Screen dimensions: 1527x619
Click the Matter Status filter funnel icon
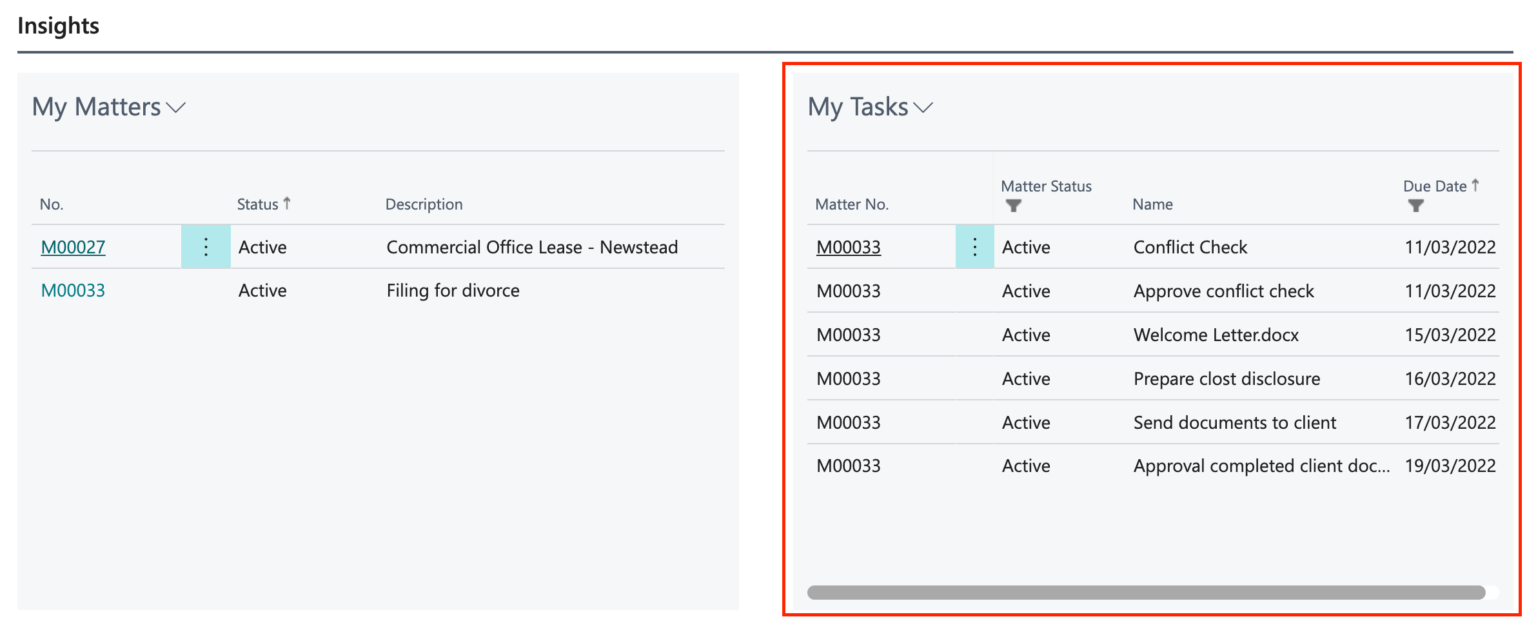(x=1014, y=206)
